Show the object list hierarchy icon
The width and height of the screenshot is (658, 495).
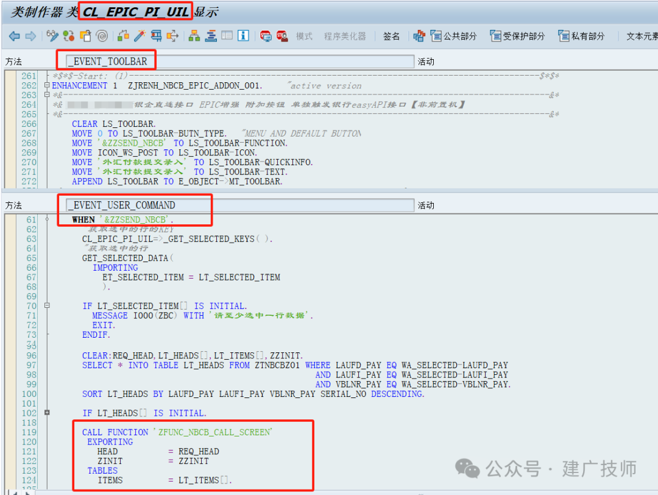pyautogui.click(x=194, y=36)
